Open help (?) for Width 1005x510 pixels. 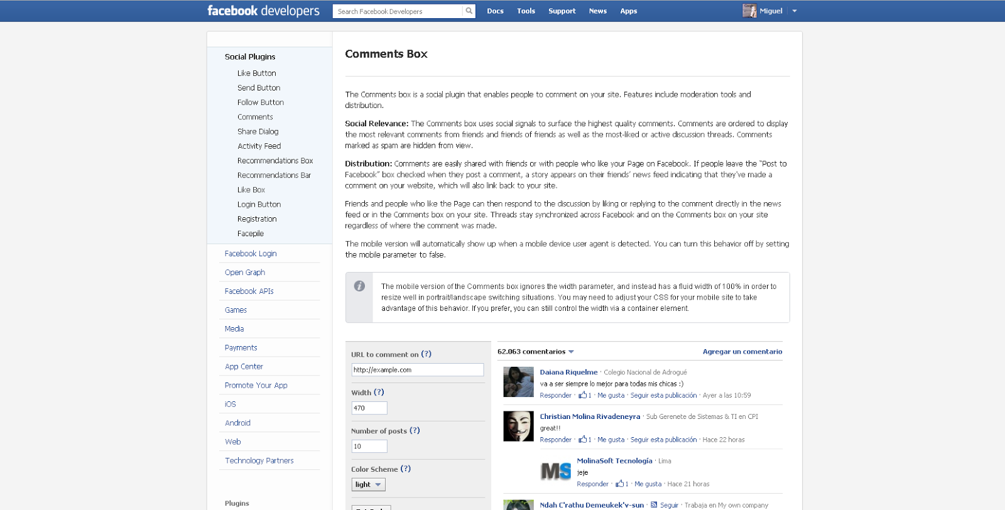379,392
